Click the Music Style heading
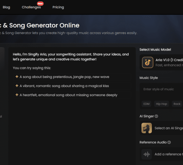The image size is (183, 165). tap(149, 78)
